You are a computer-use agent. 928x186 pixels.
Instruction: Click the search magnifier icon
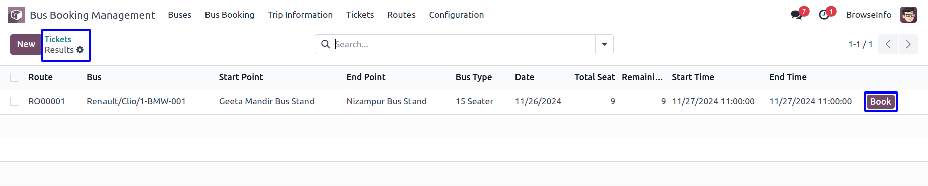325,44
